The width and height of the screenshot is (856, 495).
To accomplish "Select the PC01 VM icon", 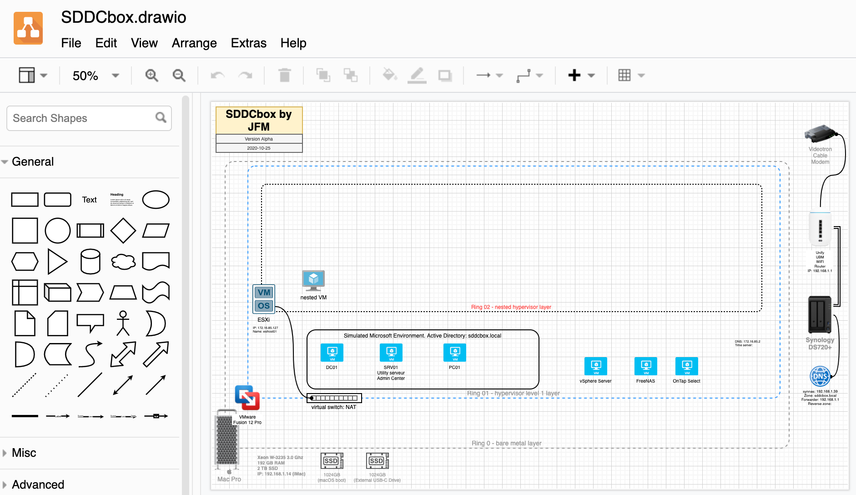I will pyautogui.click(x=455, y=353).
